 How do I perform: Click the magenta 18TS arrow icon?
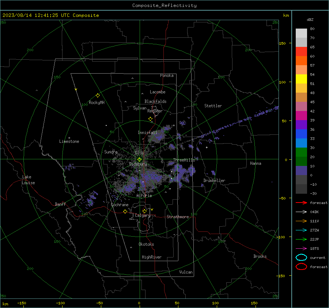tap(301, 249)
